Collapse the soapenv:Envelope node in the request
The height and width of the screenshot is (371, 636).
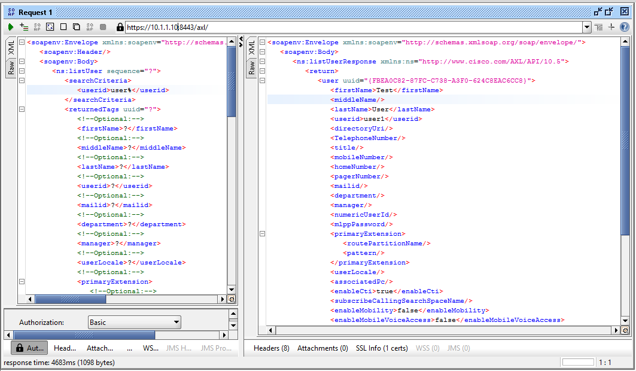point(22,42)
